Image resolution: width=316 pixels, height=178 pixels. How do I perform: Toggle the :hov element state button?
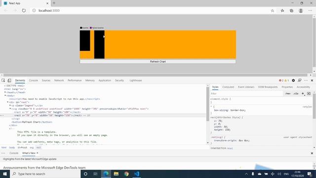(x=288, y=93)
